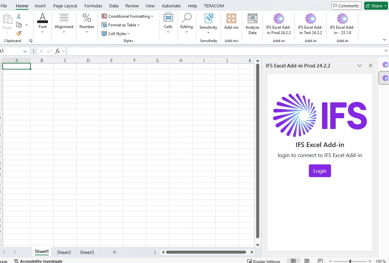The width and height of the screenshot is (389, 263).
Task: Switch to the Sheet2 tab
Action: [x=64, y=252]
